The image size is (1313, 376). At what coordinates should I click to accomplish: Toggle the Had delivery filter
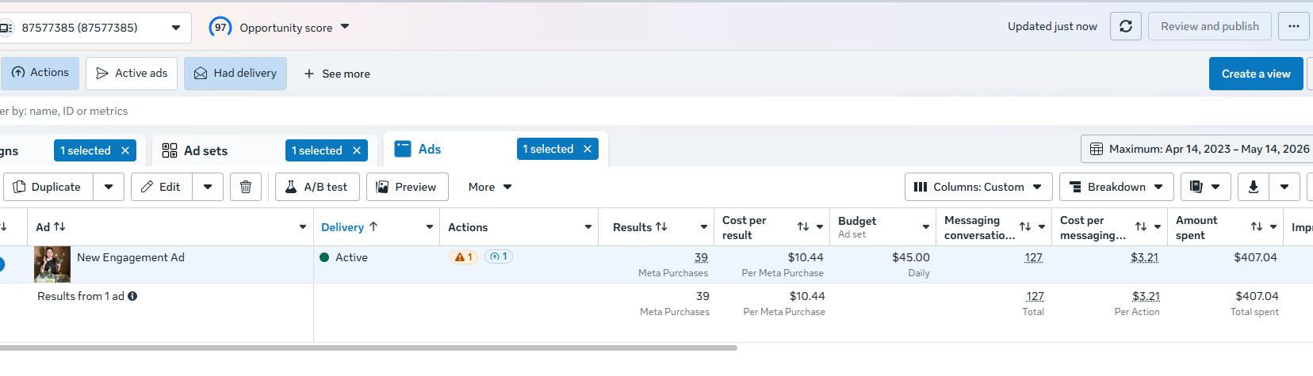click(235, 73)
